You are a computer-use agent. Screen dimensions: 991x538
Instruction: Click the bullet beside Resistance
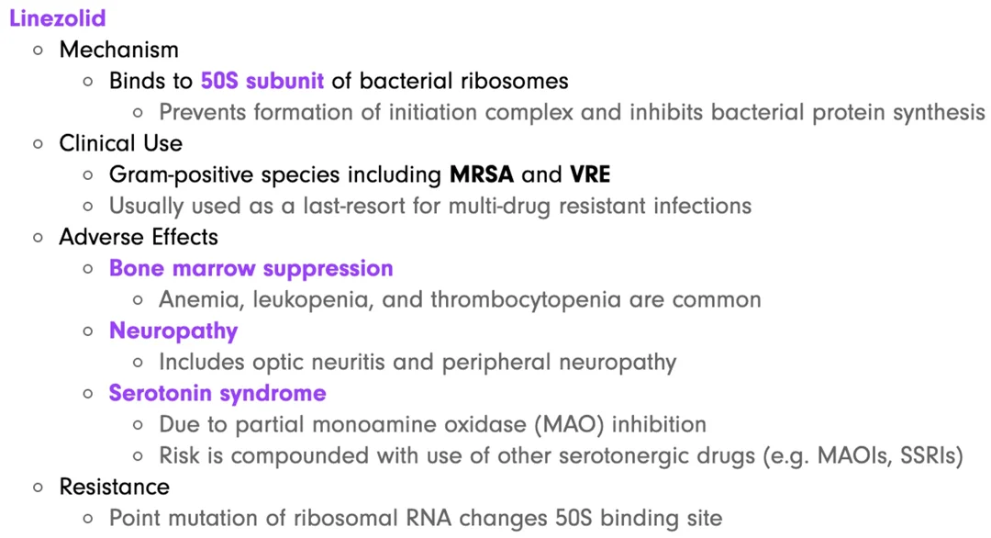point(38,488)
